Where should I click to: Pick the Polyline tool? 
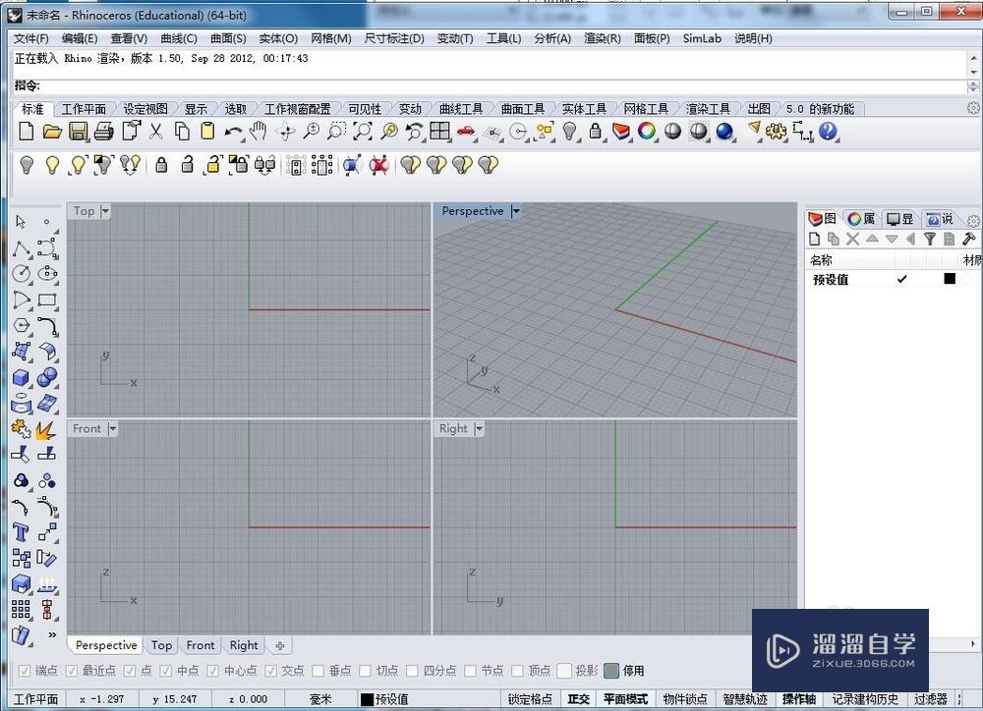click(21, 248)
